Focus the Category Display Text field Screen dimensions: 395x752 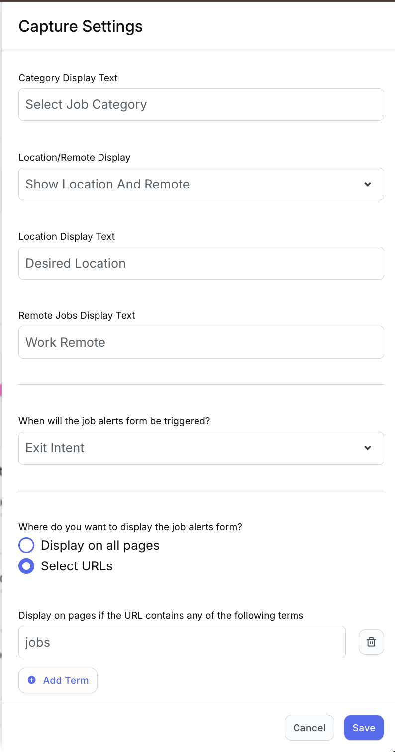(x=201, y=104)
